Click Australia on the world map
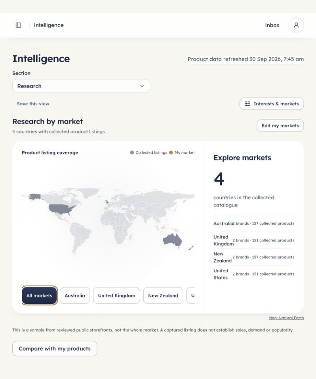The width and height of the screenshot is (316, 379). click(172, 240)
